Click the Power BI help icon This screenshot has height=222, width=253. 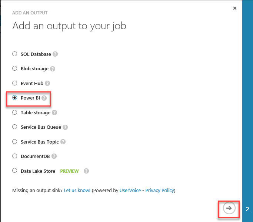[x=44, y=98]
